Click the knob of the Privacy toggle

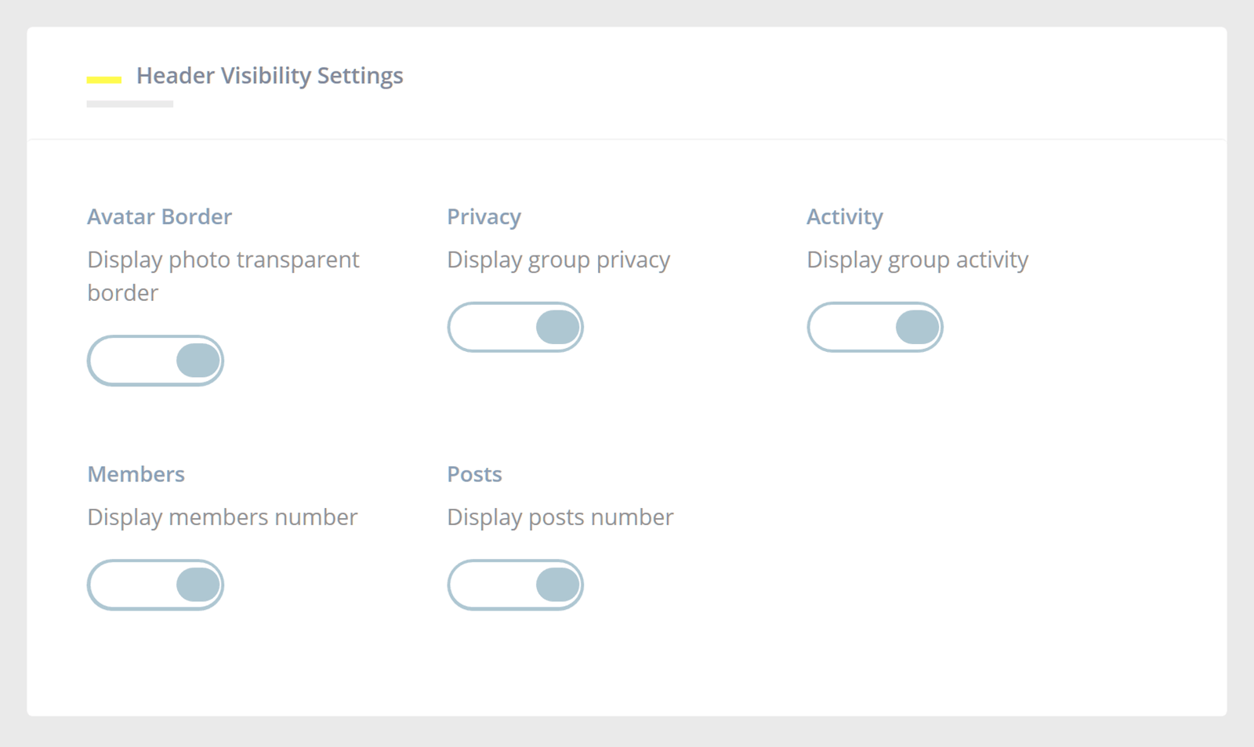(556, 327)
